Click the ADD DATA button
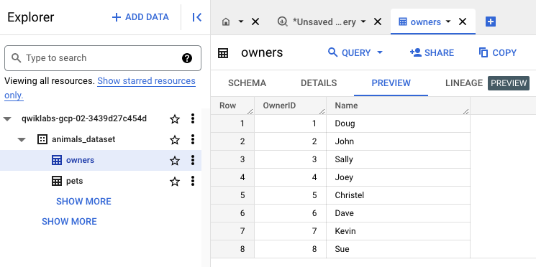The height and width of the screenshot is (267, 536). click(x=140, y=17)
